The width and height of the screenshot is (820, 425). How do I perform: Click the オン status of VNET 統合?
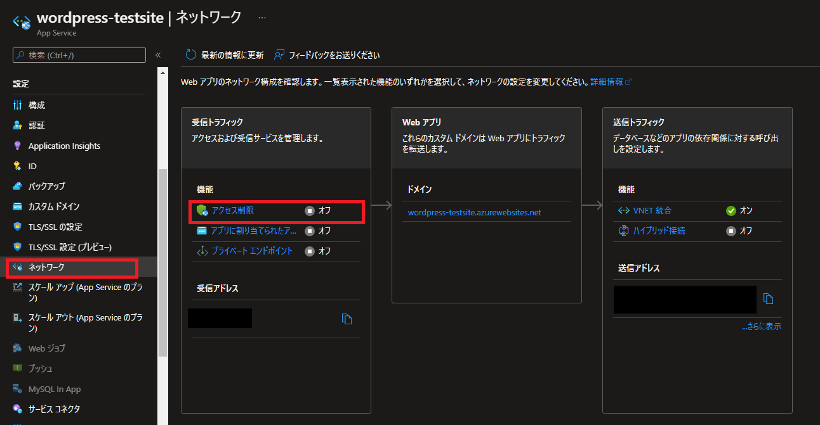click(x=739, y=210)
